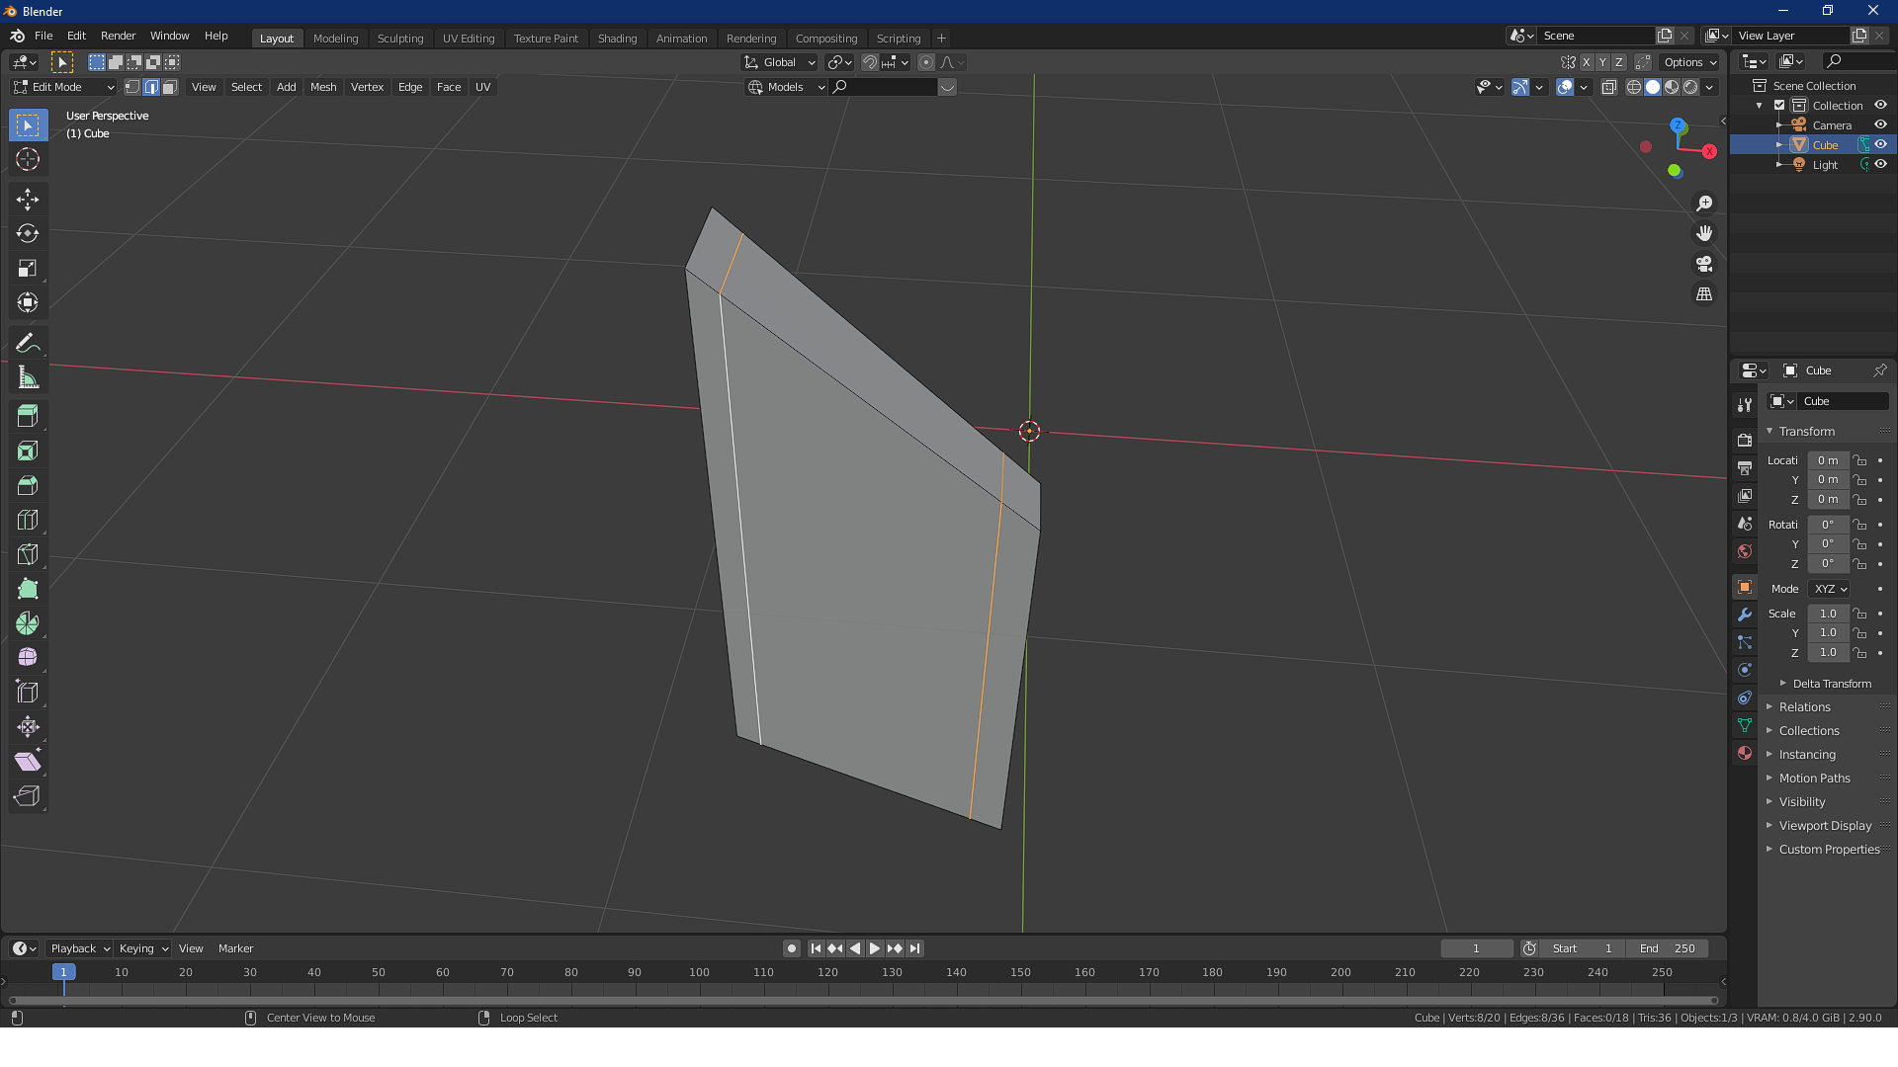Image resolution: width=1898 pixels, height=1067 pixels.
Task: Select the Bevel tool
Action: coord(28,485)
